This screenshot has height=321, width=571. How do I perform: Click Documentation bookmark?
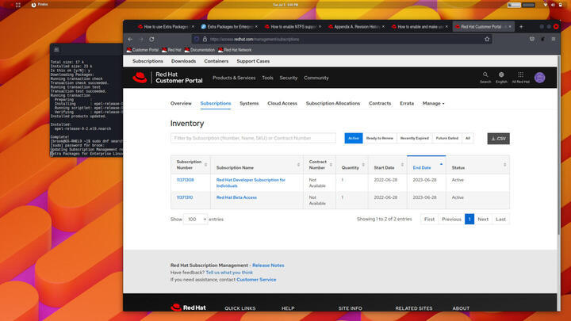click(200, 50)
